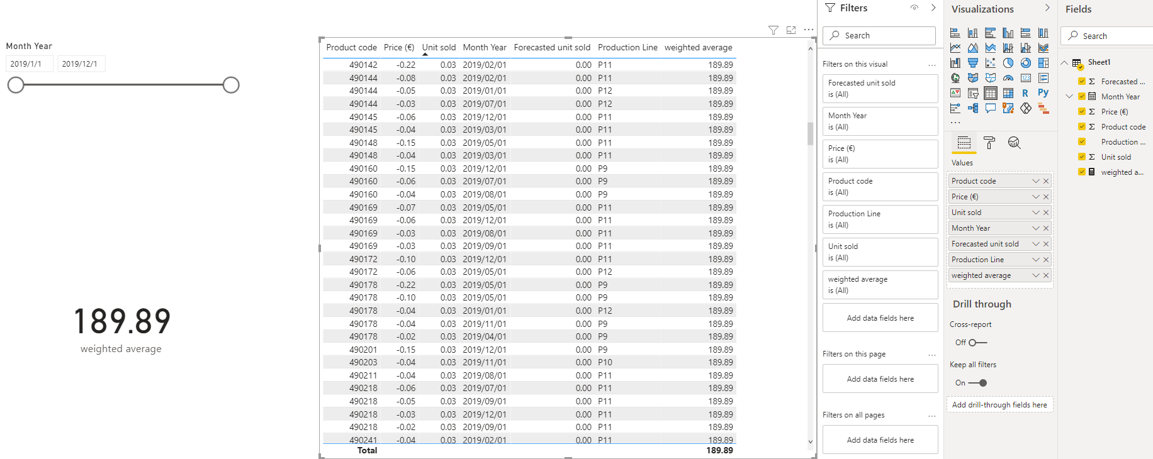This screenshot has width=1153, height=459.
Task: Open the table visual's More options menu
Action: pyautogui.click(x=809, y=30)
